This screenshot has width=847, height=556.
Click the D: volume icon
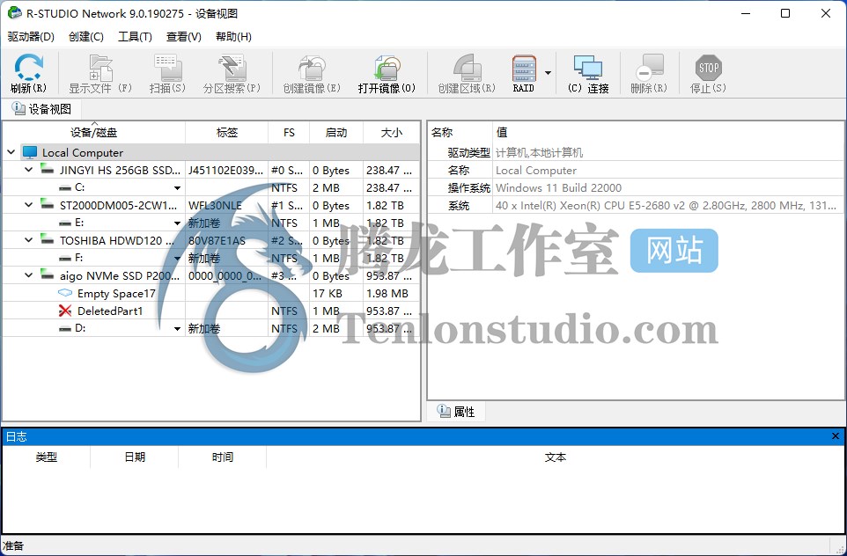(65, 328)
